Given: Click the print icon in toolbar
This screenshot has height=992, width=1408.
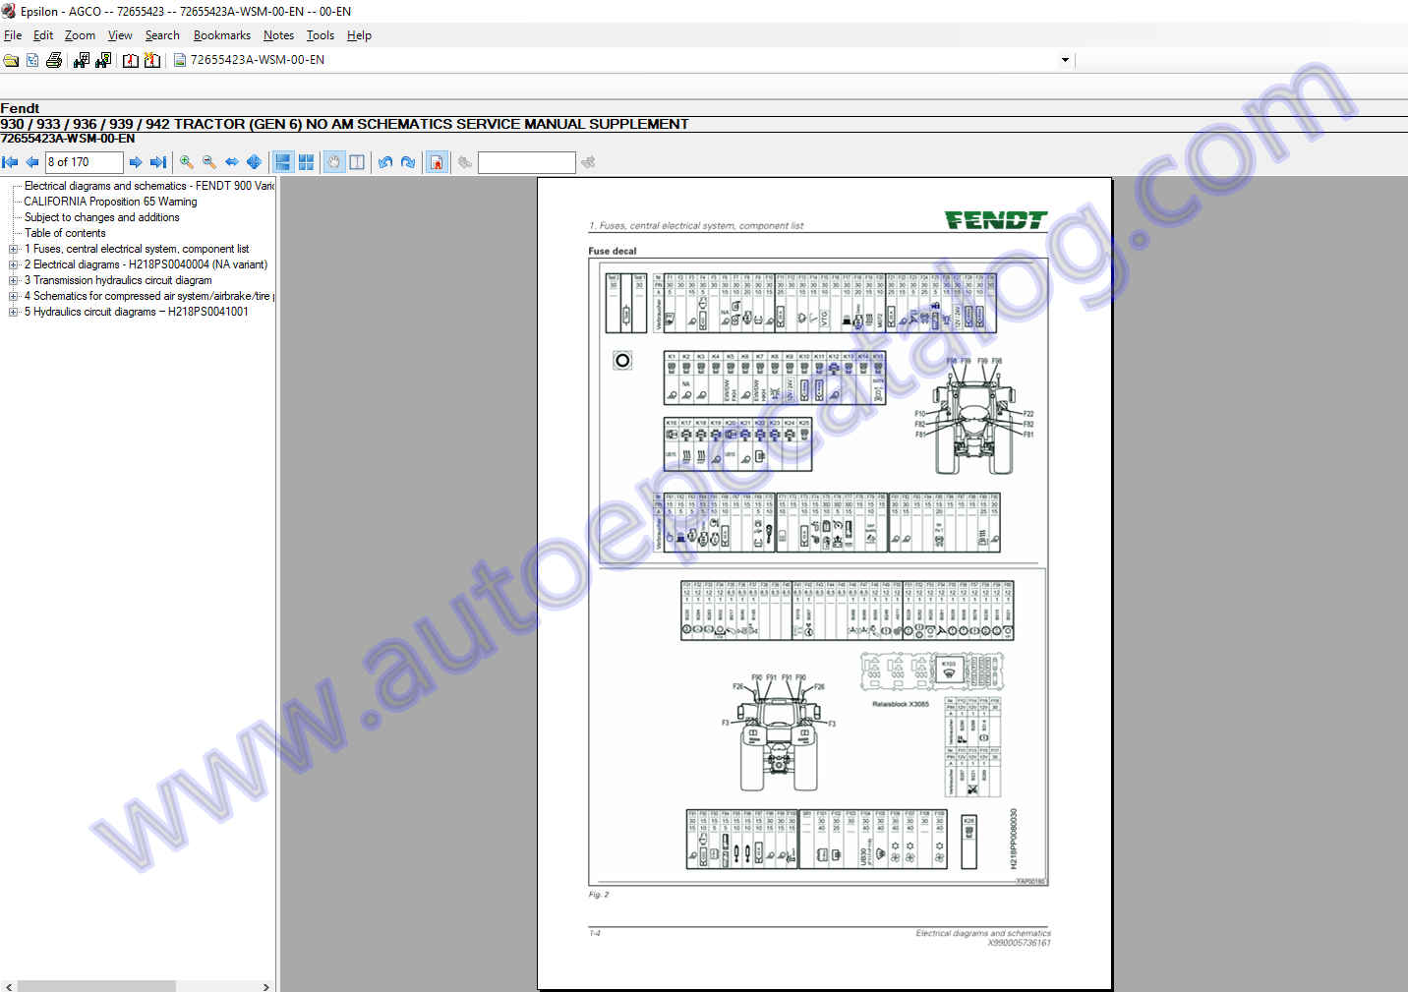Looking at the screenshot, I should tap(54, 60).
